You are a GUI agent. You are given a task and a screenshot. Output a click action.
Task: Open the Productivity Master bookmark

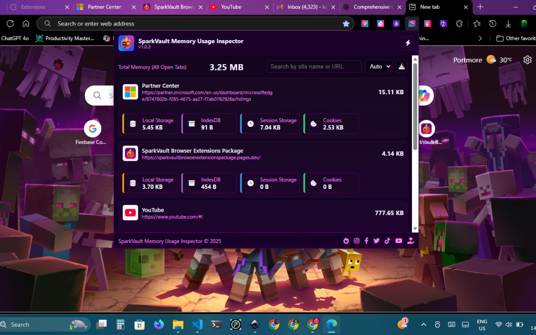click(x=65, y=38)
